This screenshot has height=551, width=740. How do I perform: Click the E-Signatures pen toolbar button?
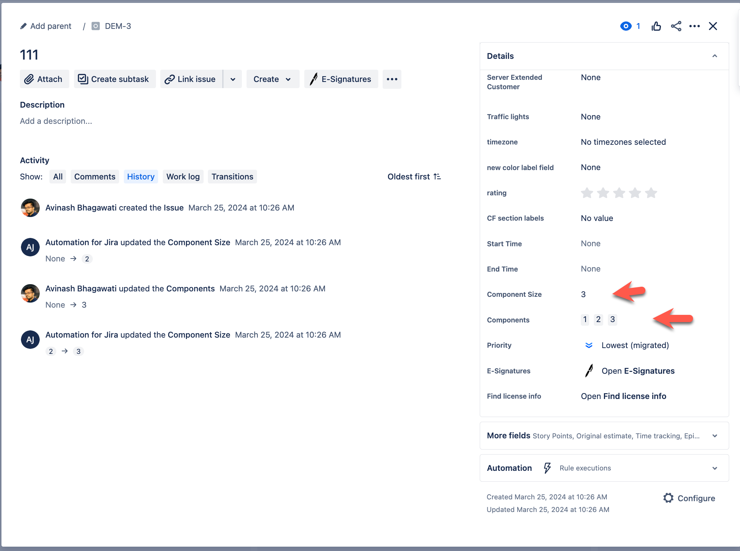click(341, 79)
